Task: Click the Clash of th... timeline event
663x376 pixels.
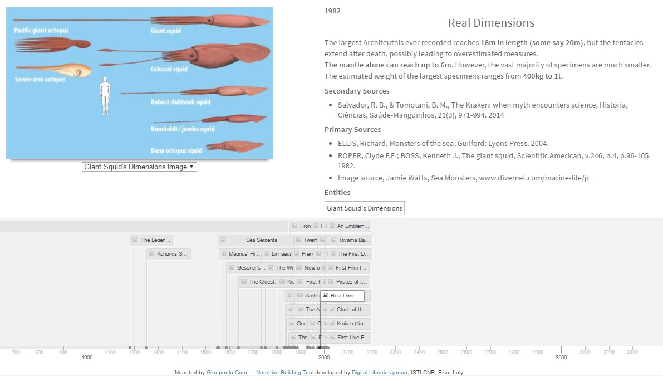Action: click(x=352, y=310)
